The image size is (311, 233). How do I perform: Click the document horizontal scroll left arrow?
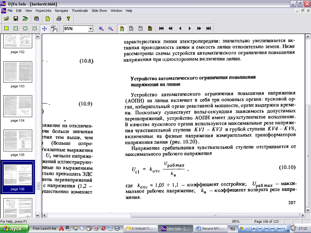click(45, 215)
